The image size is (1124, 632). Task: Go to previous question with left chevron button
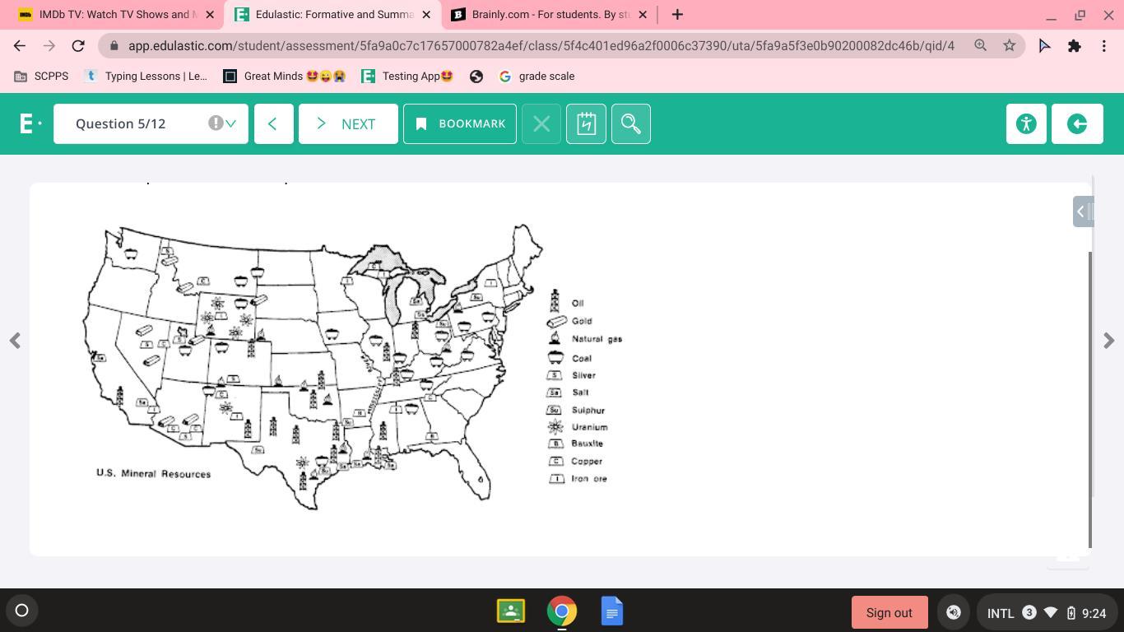pos(273,123)
